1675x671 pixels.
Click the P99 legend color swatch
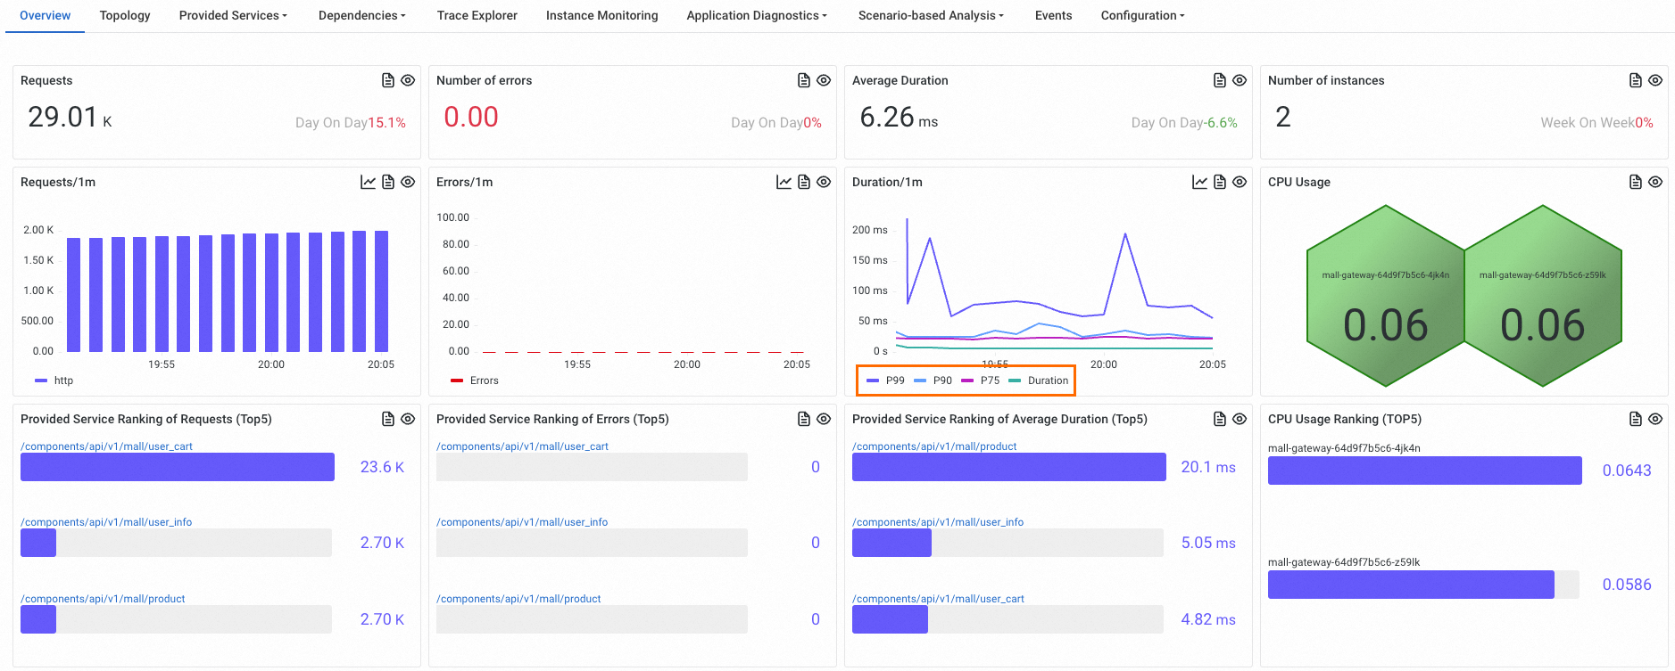(x=873, y=381)
